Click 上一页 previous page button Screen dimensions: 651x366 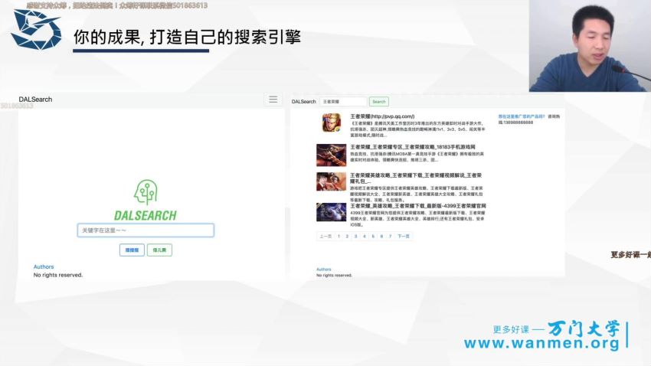(325, 237)
